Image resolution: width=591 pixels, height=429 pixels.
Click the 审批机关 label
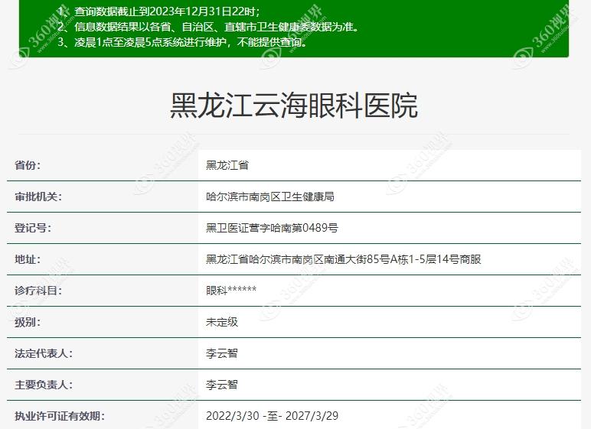click(38, 197)
